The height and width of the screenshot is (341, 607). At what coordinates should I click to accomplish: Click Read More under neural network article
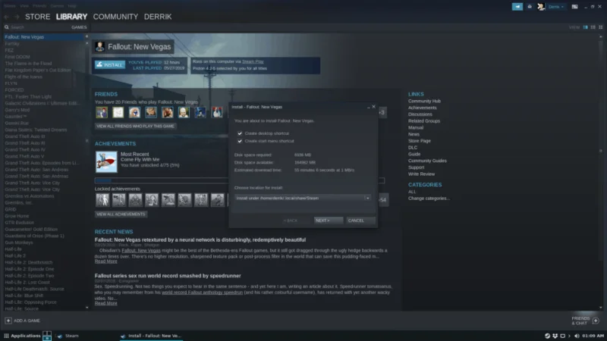(x=105, y=261)
